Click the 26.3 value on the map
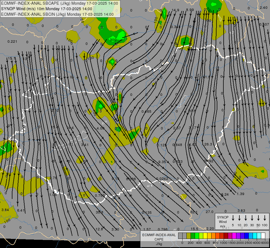Image resolution: width=270 pixels, height=248 pixels. [x=208, y=144]
